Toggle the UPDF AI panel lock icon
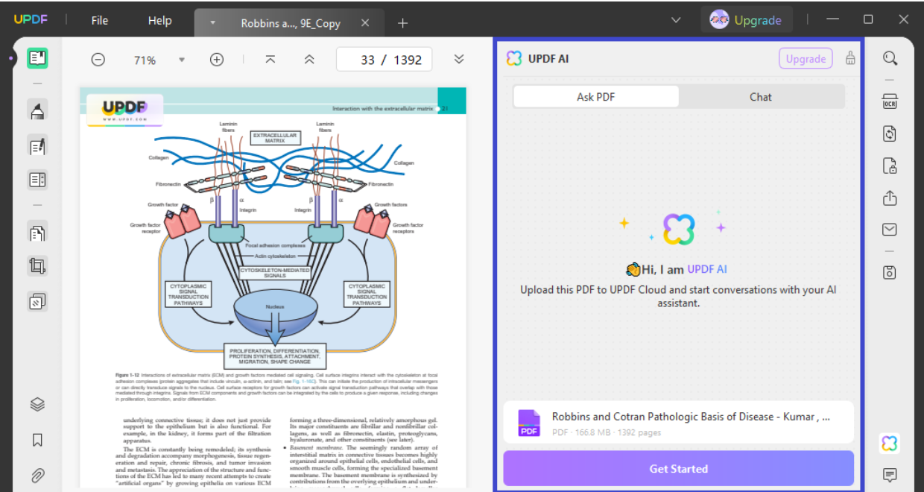The width and height of the screenshot is (924, 492). (850, 59)
